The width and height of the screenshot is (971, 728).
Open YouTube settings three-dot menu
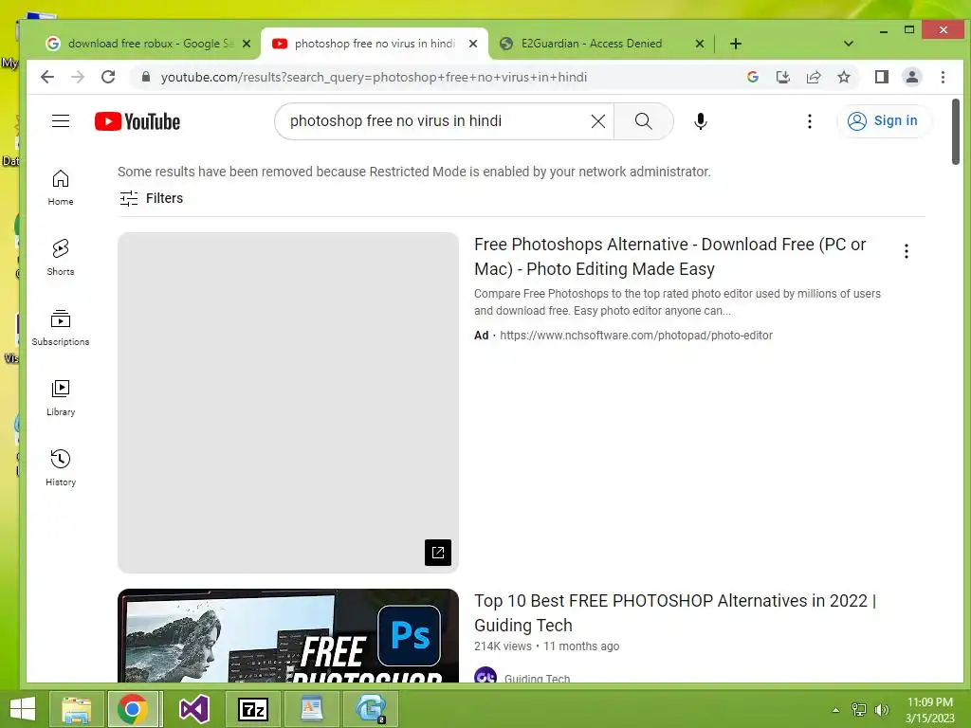click(810, 121)
